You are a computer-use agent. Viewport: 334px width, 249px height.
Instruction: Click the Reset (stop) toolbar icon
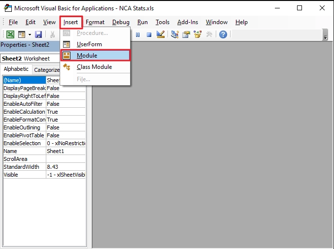[x=149, y=34]
